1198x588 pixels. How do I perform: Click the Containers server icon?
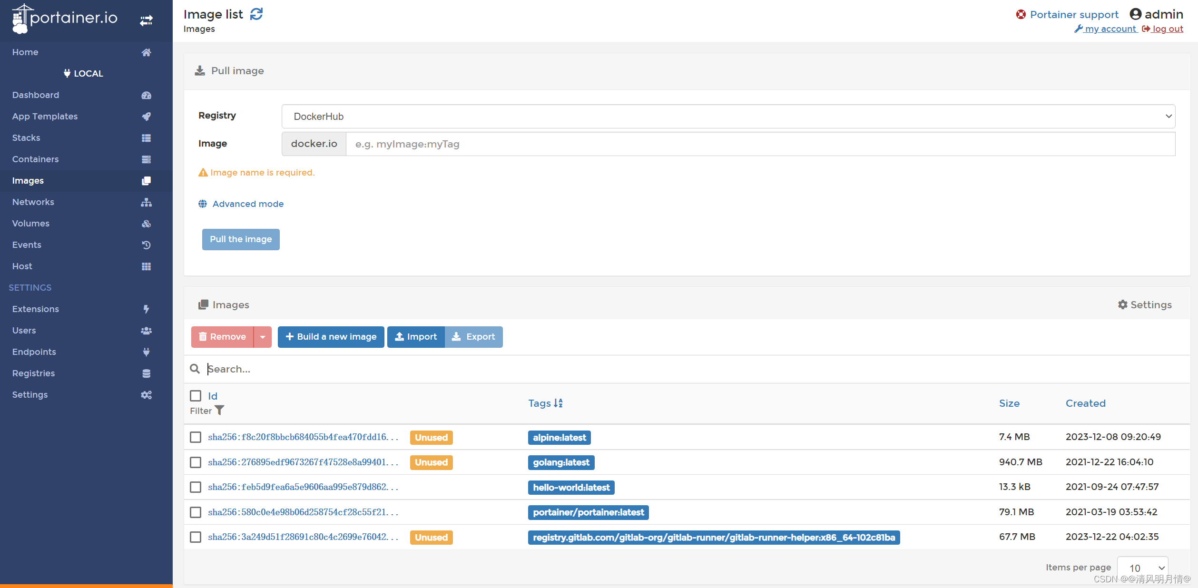[146, 159]
